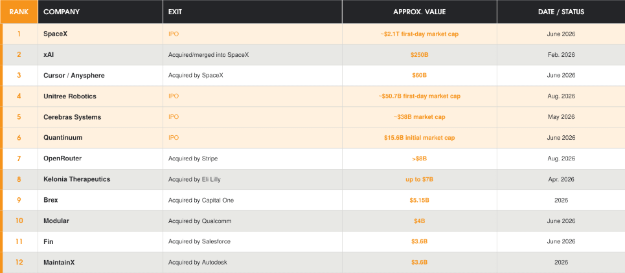
Task: Open the OpenRouter row entry
Action: pos(63,158)
